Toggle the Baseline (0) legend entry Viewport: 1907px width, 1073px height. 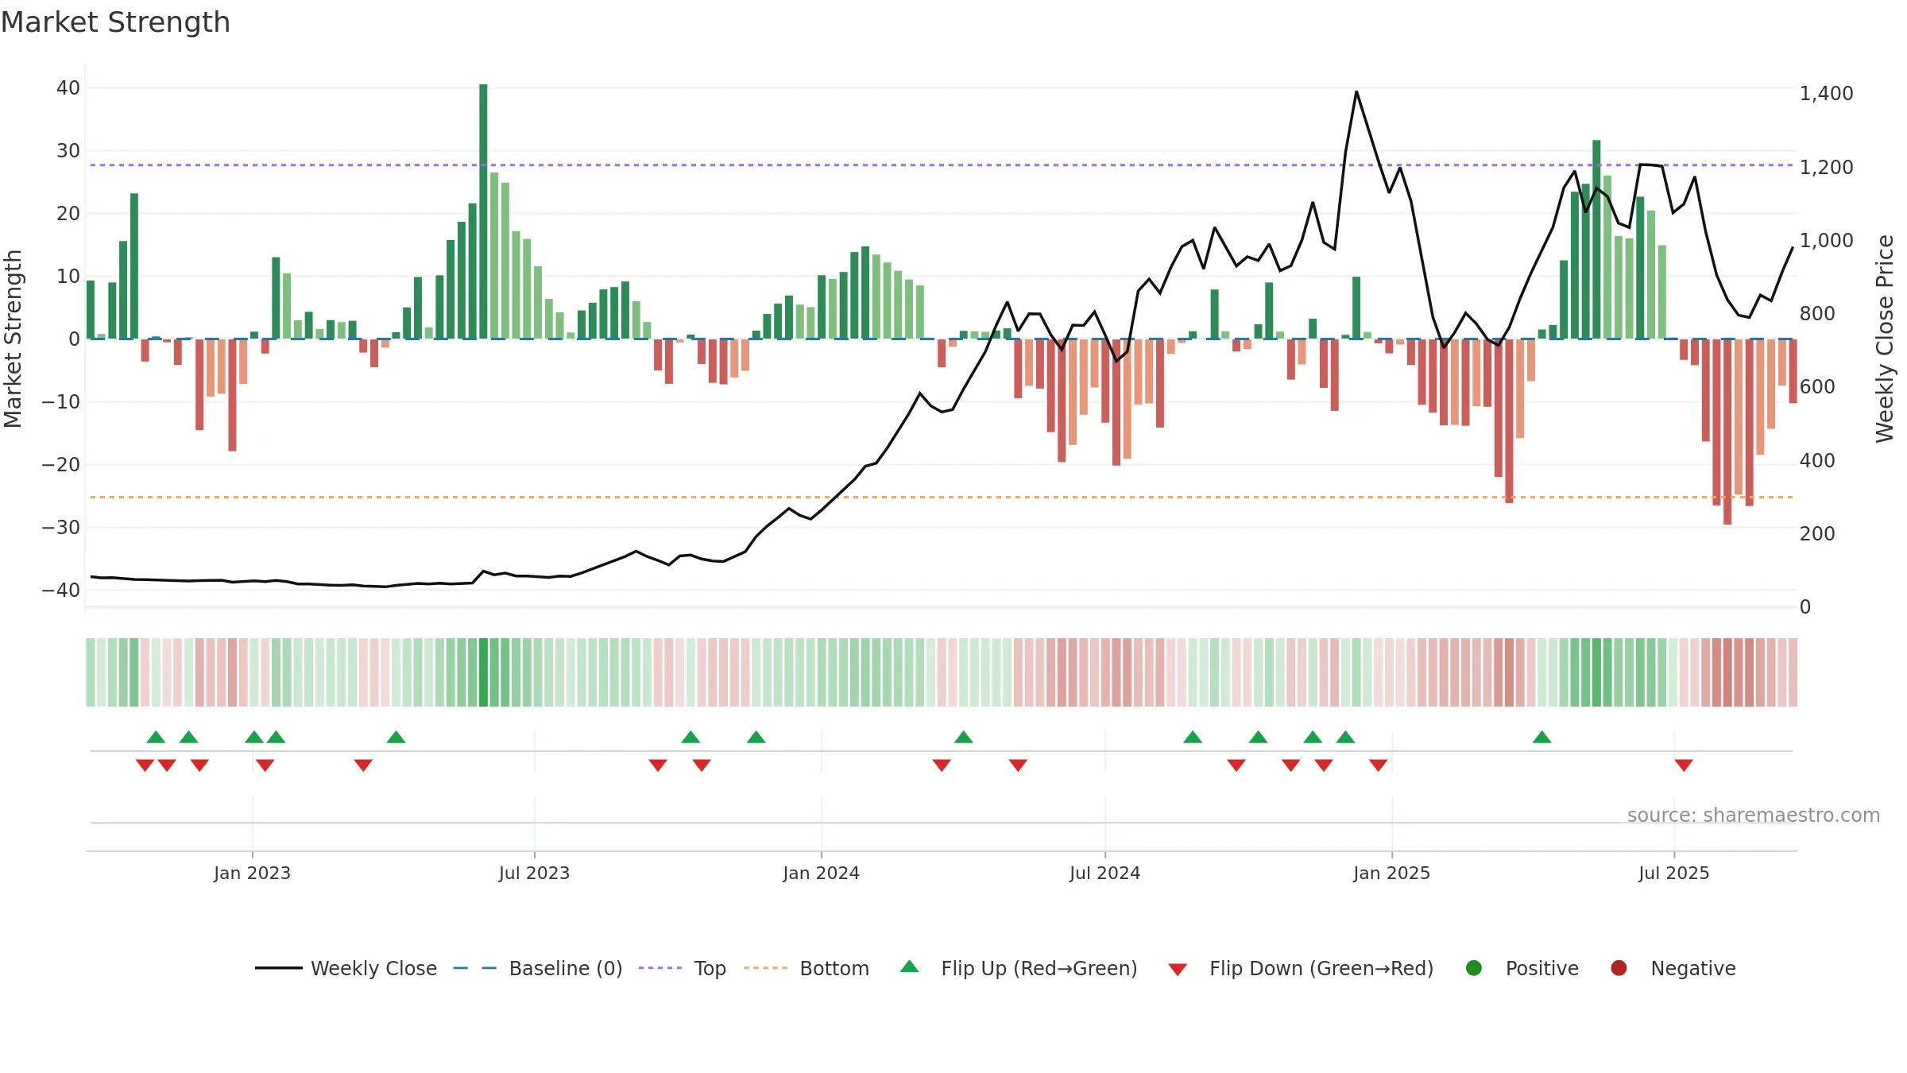(538, 968)
